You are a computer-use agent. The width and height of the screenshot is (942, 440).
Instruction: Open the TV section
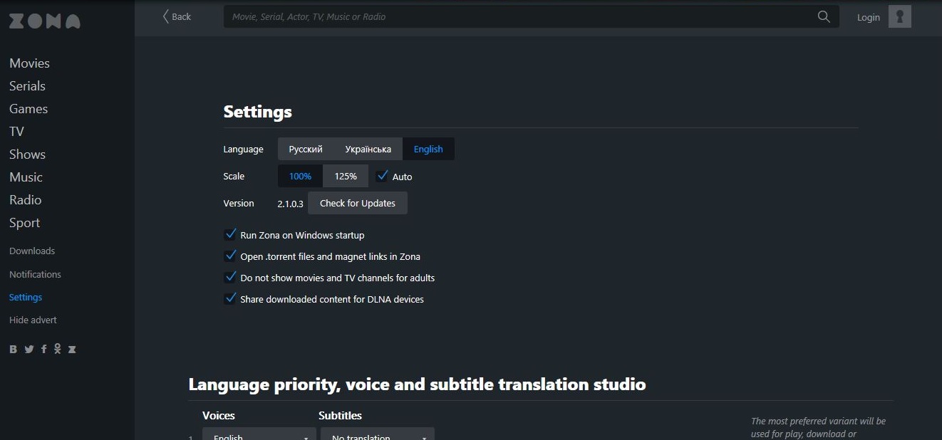[16, 132]
